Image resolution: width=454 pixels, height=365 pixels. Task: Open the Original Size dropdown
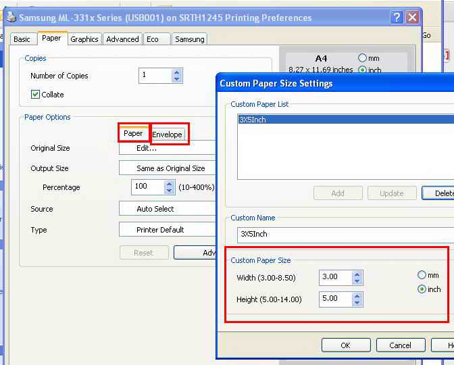click(x=168, y=148)
